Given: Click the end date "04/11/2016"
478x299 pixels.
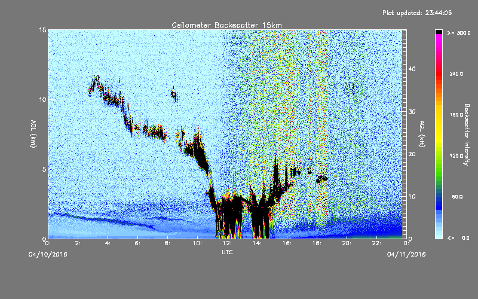Looking at the screenshot, I should [406, 255].
